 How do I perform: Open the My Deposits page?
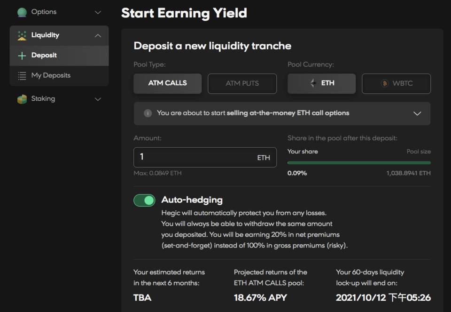click(x=51, y=75)
